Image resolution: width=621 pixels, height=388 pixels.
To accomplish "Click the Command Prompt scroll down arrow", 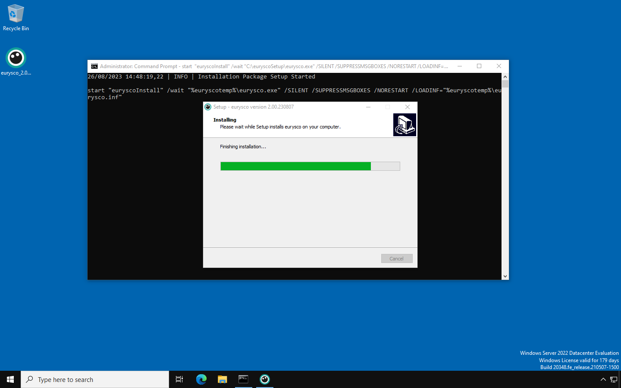I will 505,276.
